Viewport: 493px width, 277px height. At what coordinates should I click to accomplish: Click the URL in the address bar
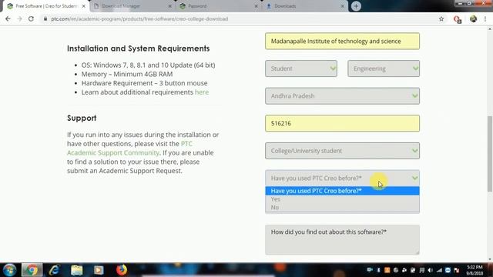click(139, 18)
